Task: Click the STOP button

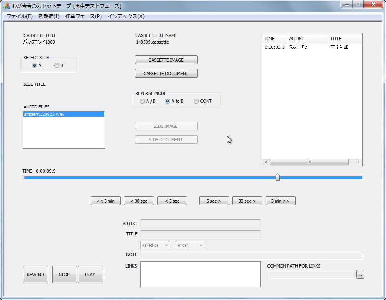Action: click(64, 275)
